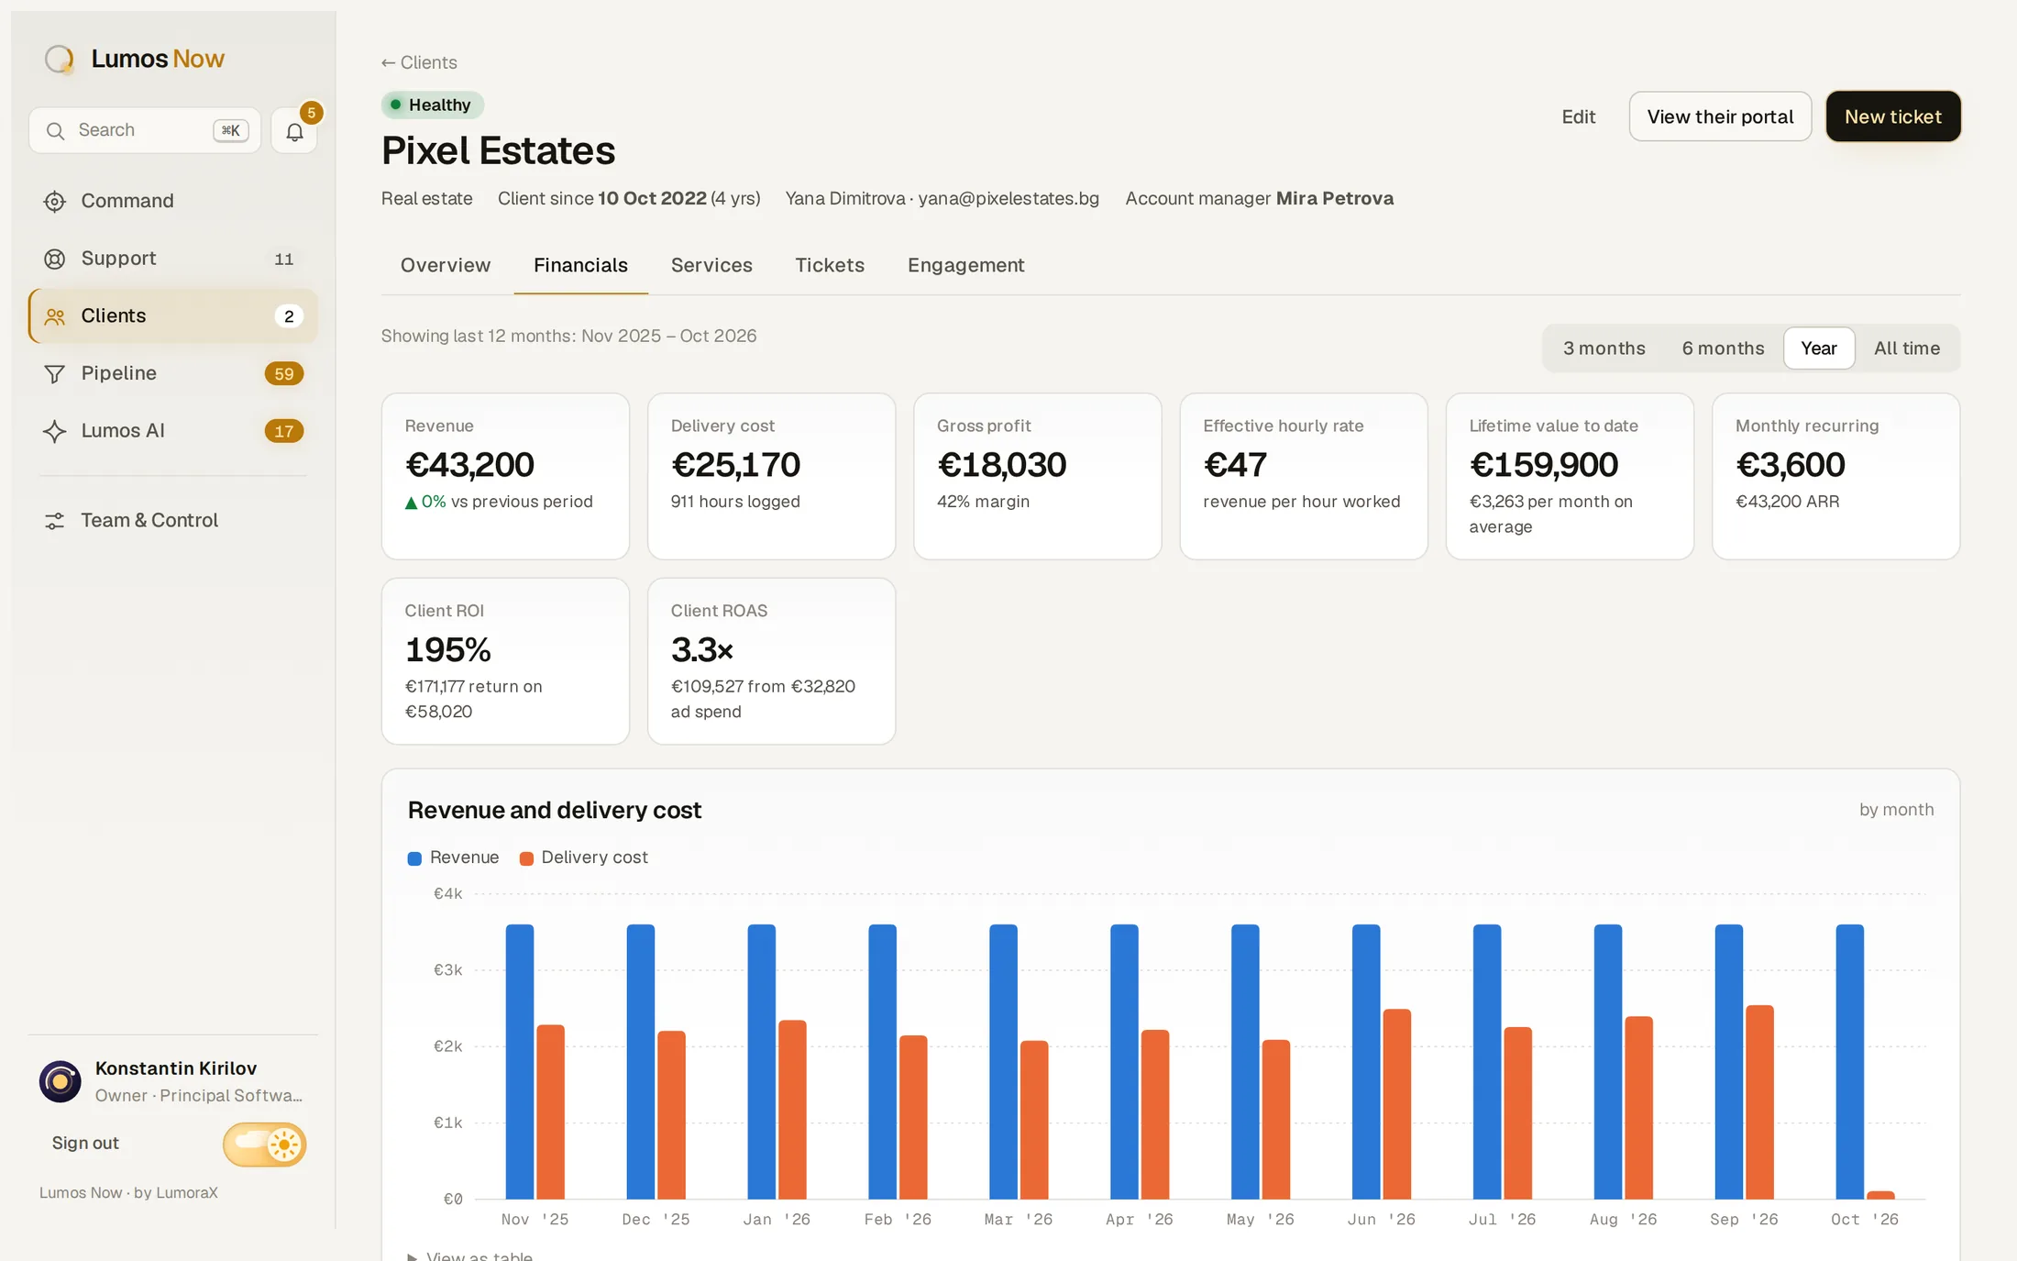Screen dimensions: 2017x1261
Task: Select the 3 months range option
Action: 1604,348
